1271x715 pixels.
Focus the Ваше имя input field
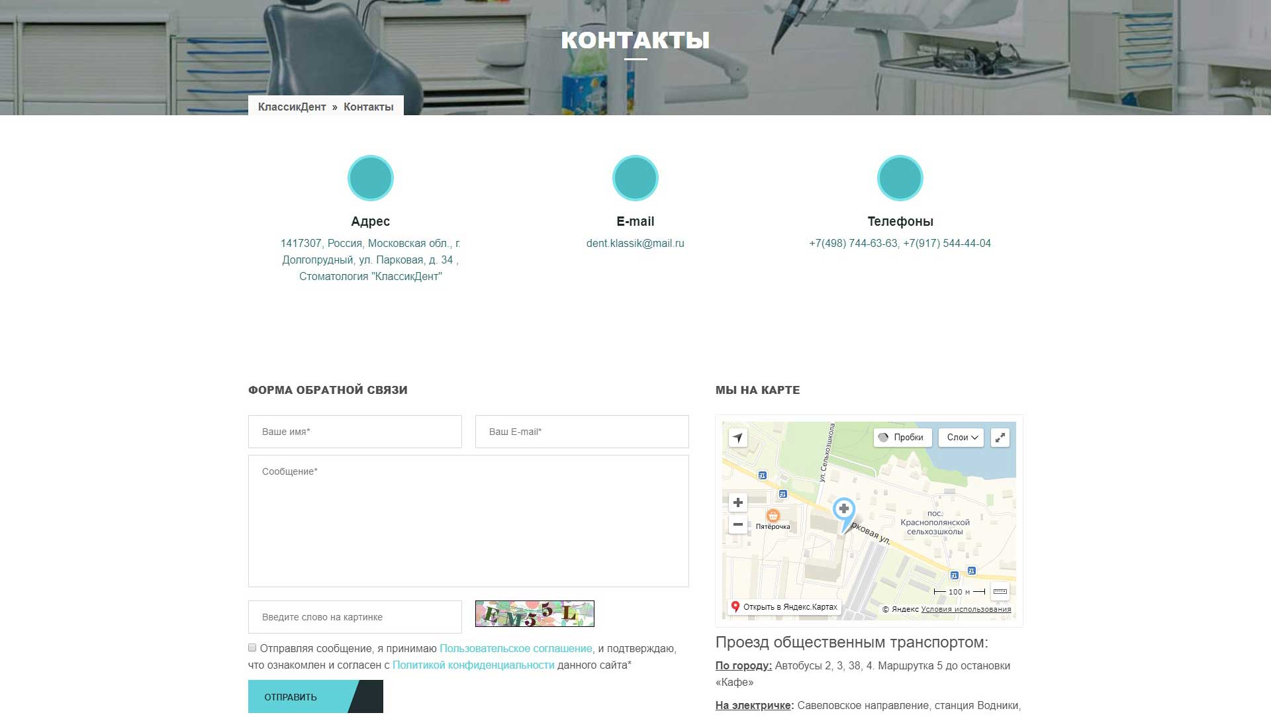pyautogui.click(x=355, y=432)
